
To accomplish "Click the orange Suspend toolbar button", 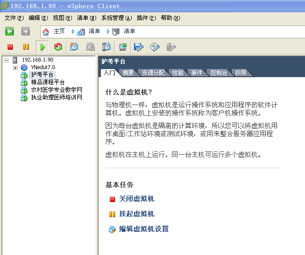I will coord(26,47).
